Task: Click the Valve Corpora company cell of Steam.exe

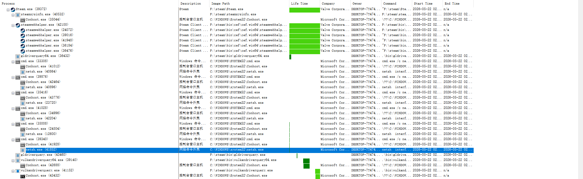Action: [335, 9]
